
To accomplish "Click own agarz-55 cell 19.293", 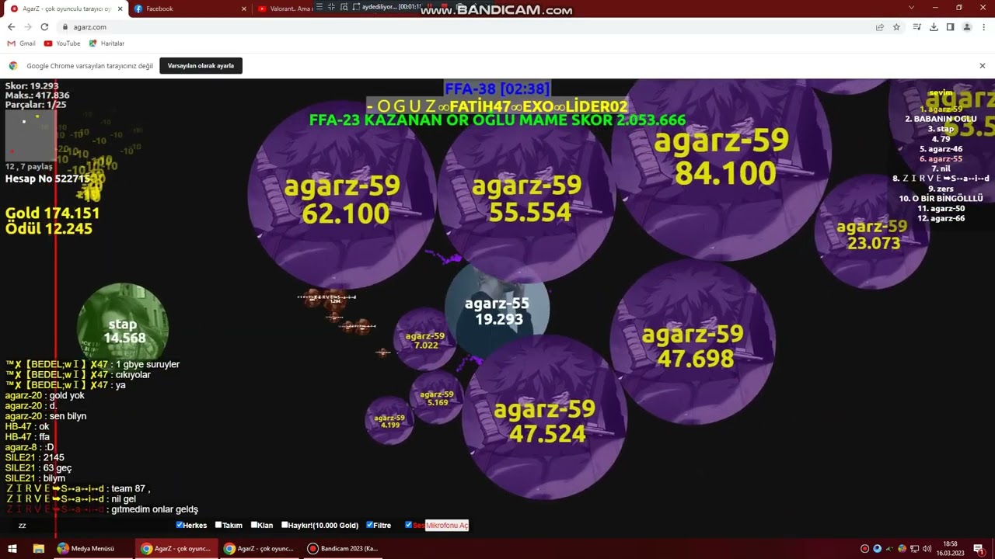I will pyautogui.click(x=497, y=311).
